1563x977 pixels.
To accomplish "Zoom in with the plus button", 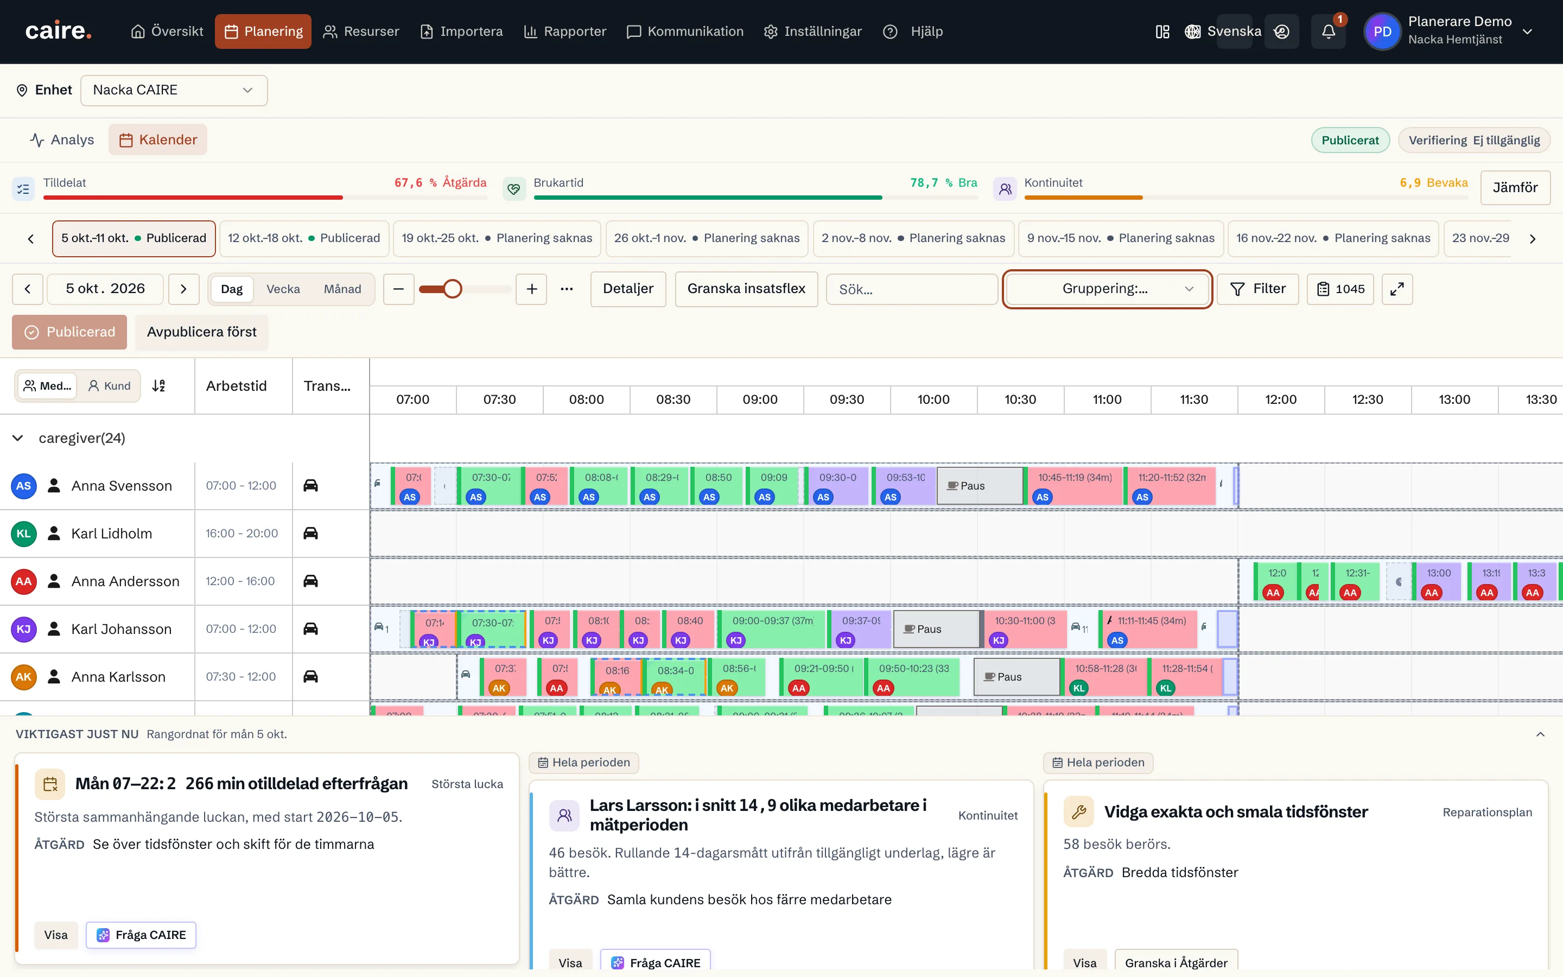I will tap(531, 289).
